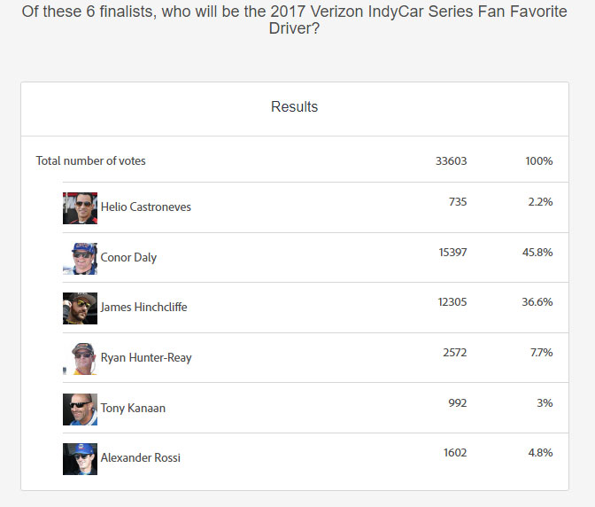Click Alexander Rossi driver photo
This screenshot has height=507, width=595.
click(80, 458)
